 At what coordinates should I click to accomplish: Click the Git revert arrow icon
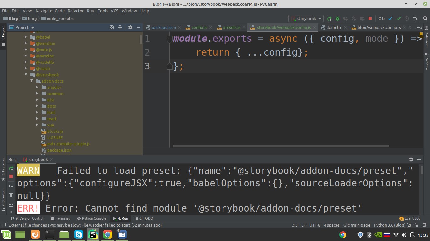tap(415, 19)
